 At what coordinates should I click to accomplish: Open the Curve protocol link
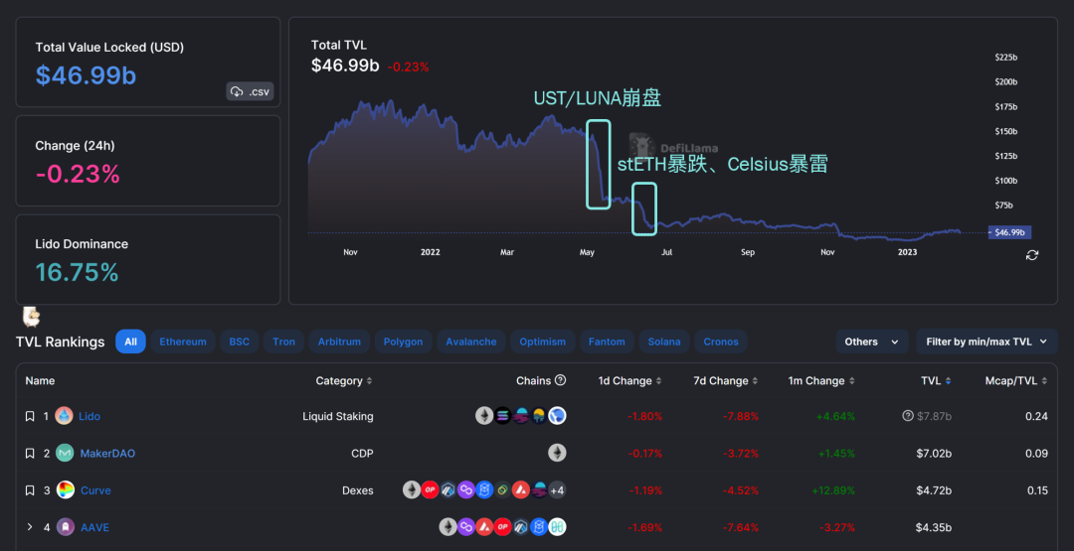tap(95, 490)
